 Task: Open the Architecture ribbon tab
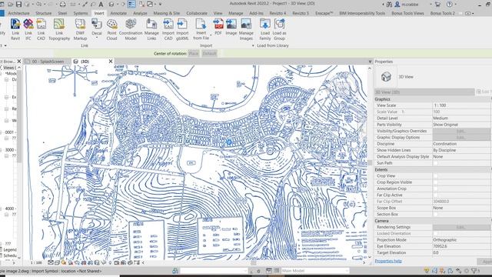(x=18, y=13)
